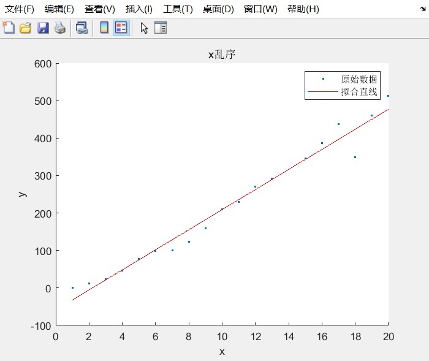Click the plot title x乱序
This screenshot has height=361, width=429.
(222, 55)
